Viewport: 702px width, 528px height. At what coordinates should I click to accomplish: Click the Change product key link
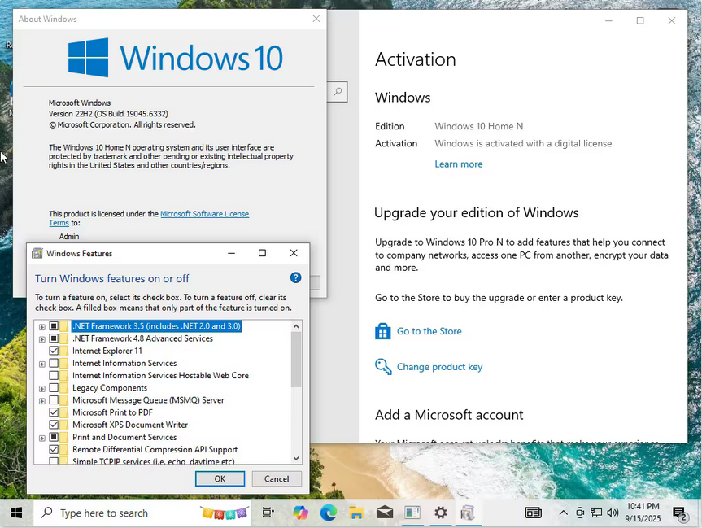439,367
